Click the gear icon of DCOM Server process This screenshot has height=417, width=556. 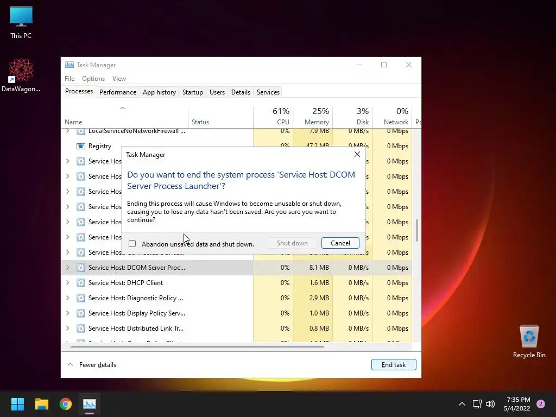[81, 268]
